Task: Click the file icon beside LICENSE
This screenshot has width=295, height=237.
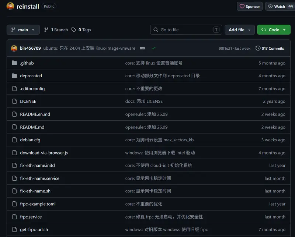Action: [14, 101]
